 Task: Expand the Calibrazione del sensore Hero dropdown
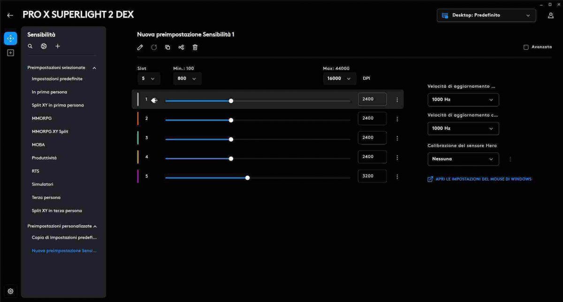[x=463, y=159]
